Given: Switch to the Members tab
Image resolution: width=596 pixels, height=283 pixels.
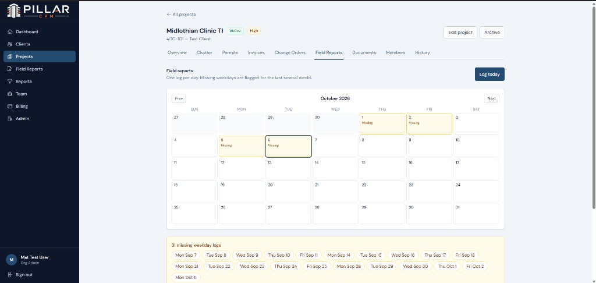Looking at the screenshot, I should (x=396, y=52).
